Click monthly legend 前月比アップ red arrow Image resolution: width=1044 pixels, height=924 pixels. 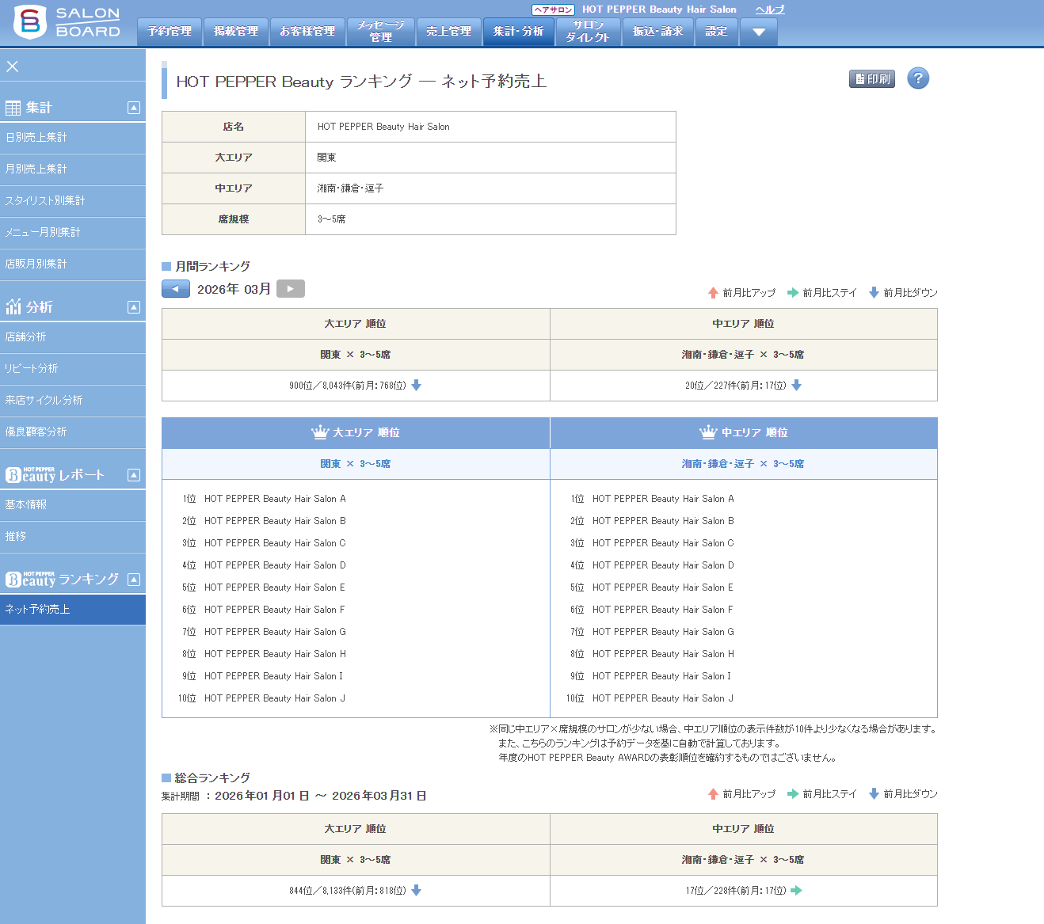713,293
